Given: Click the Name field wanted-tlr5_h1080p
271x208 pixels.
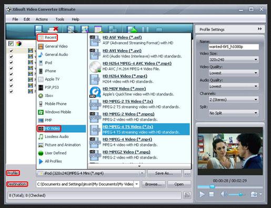Looking at the screenshot, I should pyautogui.click(x=234, y=47).
